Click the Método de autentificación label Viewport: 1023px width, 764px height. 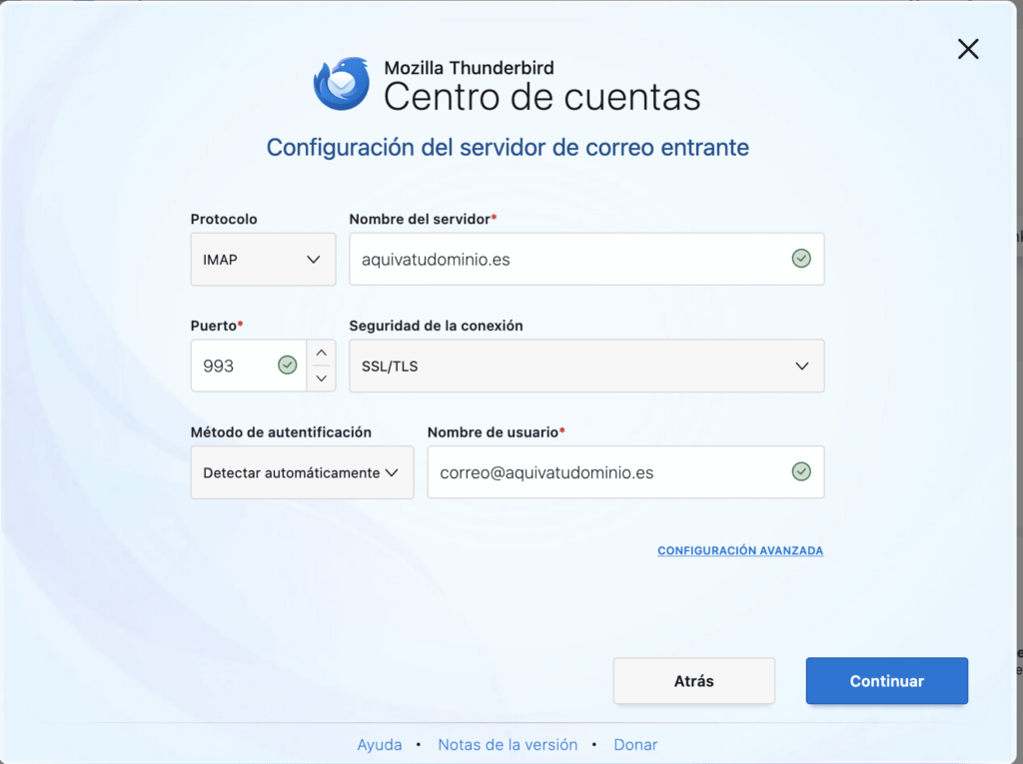click(281, 431)
